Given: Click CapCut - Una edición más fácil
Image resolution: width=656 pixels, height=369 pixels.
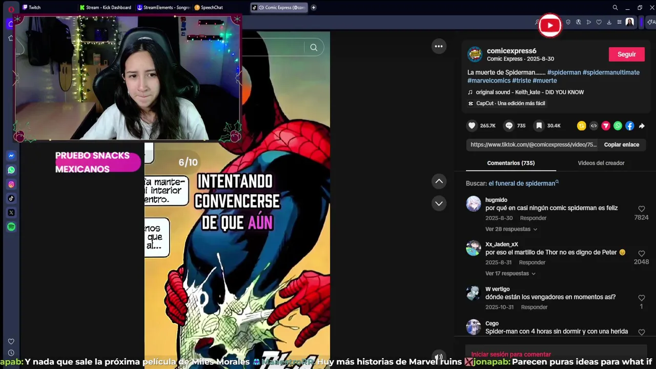Looking at the screenshot, I should (x=506, y=104).
